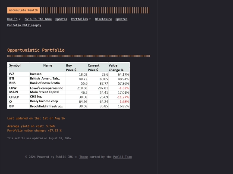Click the 26.69 current price cell
Screen dimensions: 233x174
104,97
